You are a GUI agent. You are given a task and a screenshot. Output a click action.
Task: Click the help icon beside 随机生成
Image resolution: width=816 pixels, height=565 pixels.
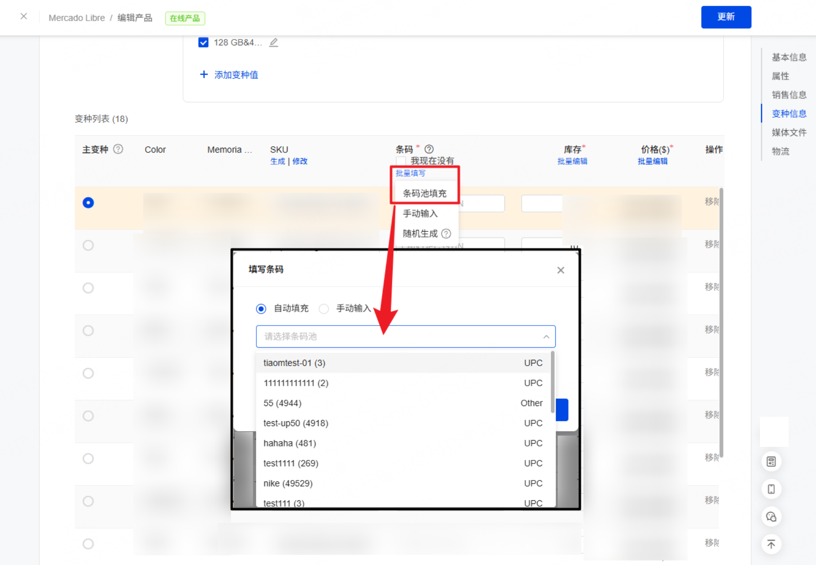tap(446, 234)
